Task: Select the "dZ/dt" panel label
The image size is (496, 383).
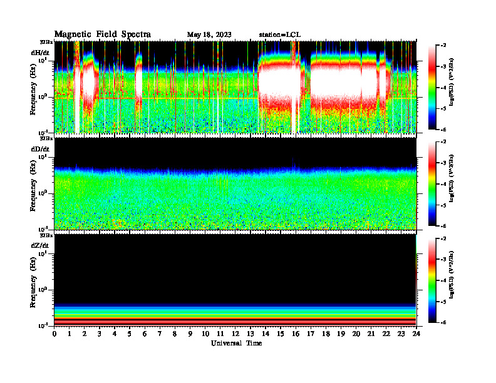Action: tap(40, 245)
